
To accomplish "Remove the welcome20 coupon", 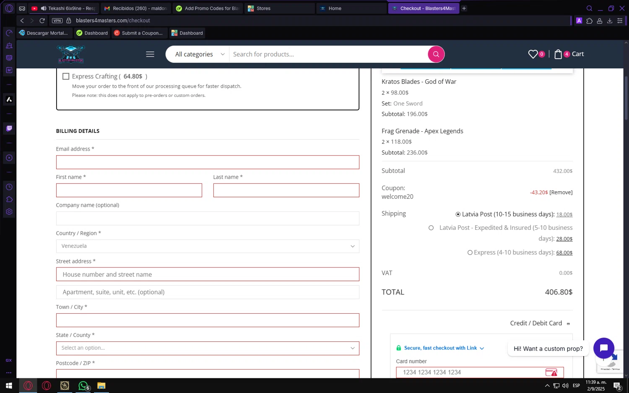I will pos(561,193).
